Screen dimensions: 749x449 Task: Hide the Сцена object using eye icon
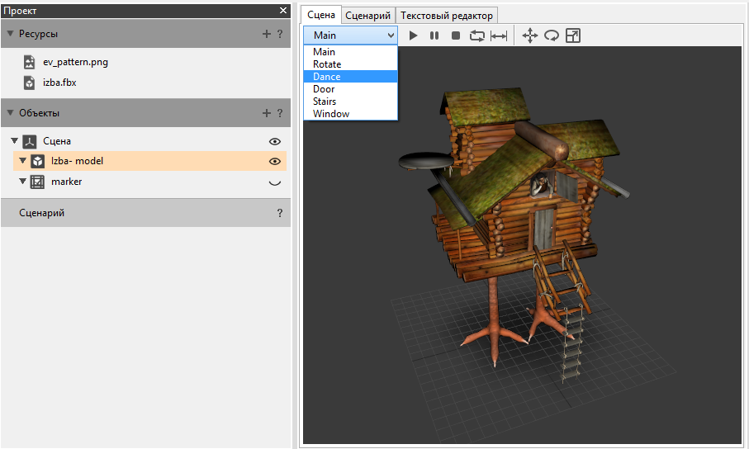[275, 141]
